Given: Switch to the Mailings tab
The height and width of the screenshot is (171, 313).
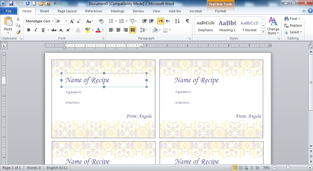Looking at the screenshot, I should click(118, 11).
